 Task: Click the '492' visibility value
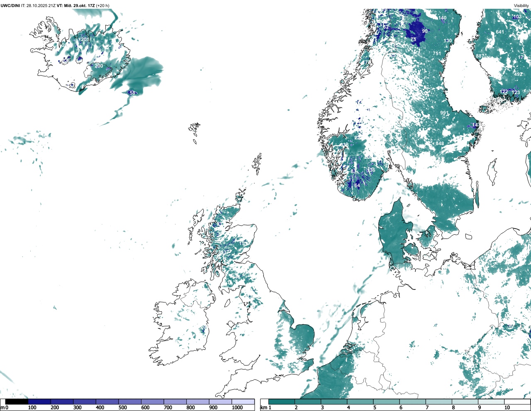tap(519, 74)
